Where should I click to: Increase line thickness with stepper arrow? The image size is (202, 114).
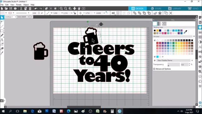(39, 12)
